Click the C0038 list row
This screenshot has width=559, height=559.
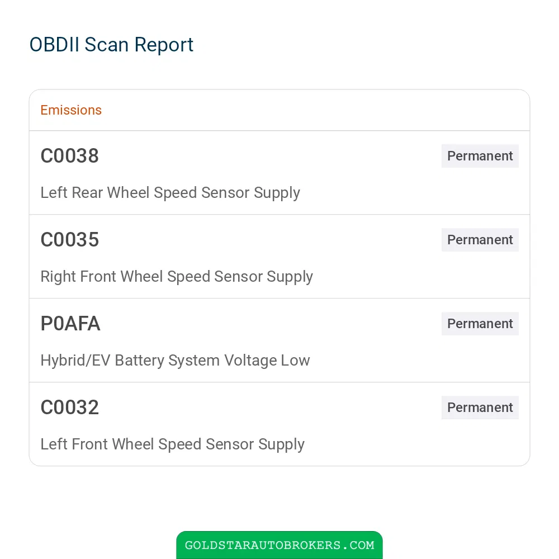279,173
